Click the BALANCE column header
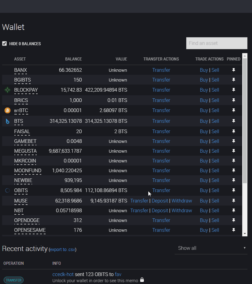This screenshot has height=284, width=252. (73, 59)
